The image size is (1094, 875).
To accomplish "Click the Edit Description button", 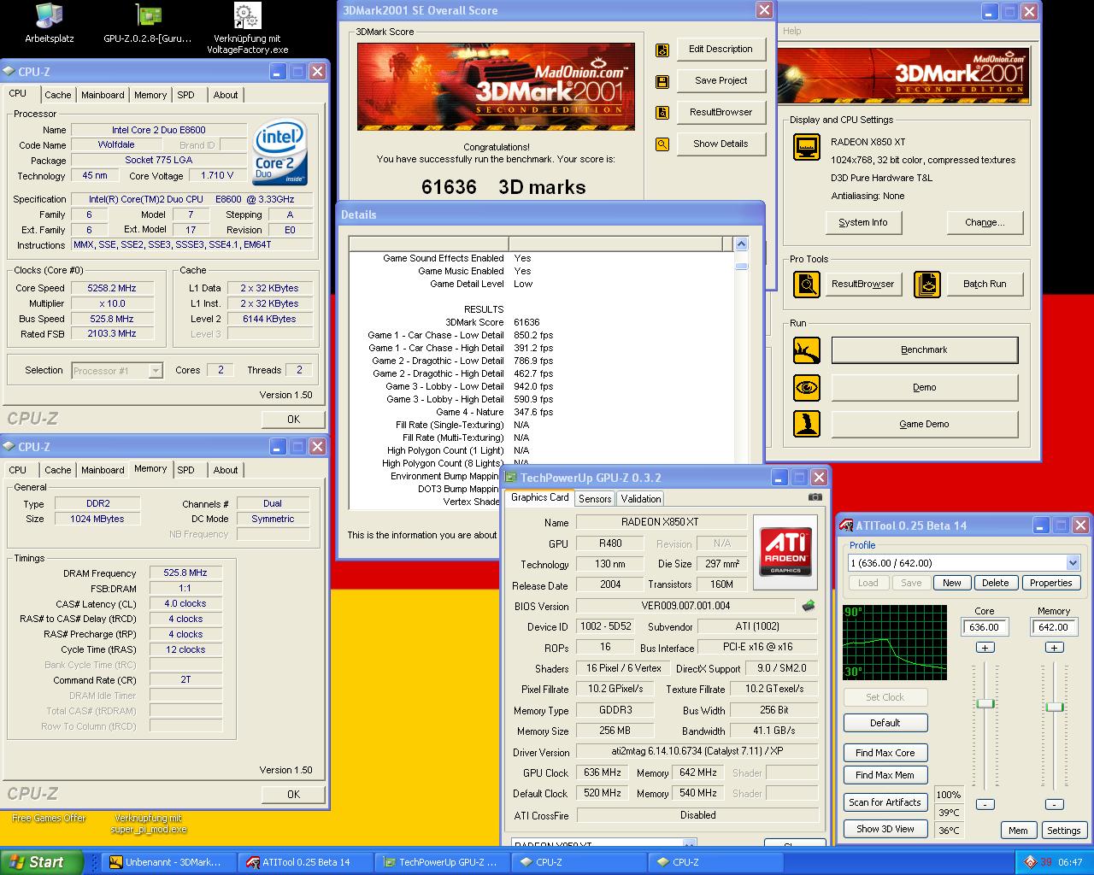I will pos(721,49).
